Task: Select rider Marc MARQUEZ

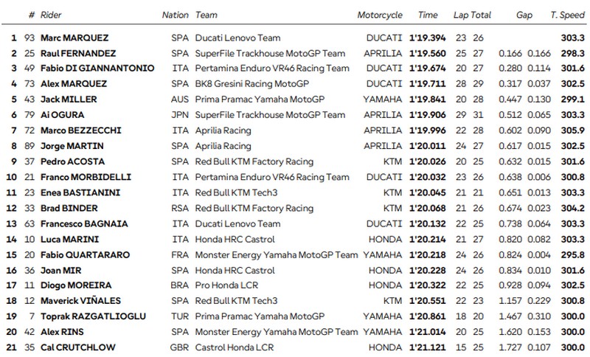Action: coord(74,38)
